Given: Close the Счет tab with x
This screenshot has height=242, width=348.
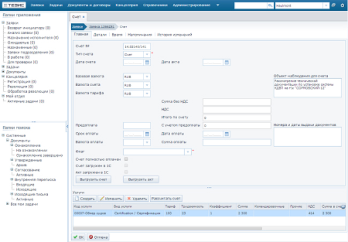Looking at the screenshot, I should click(84, 17).
